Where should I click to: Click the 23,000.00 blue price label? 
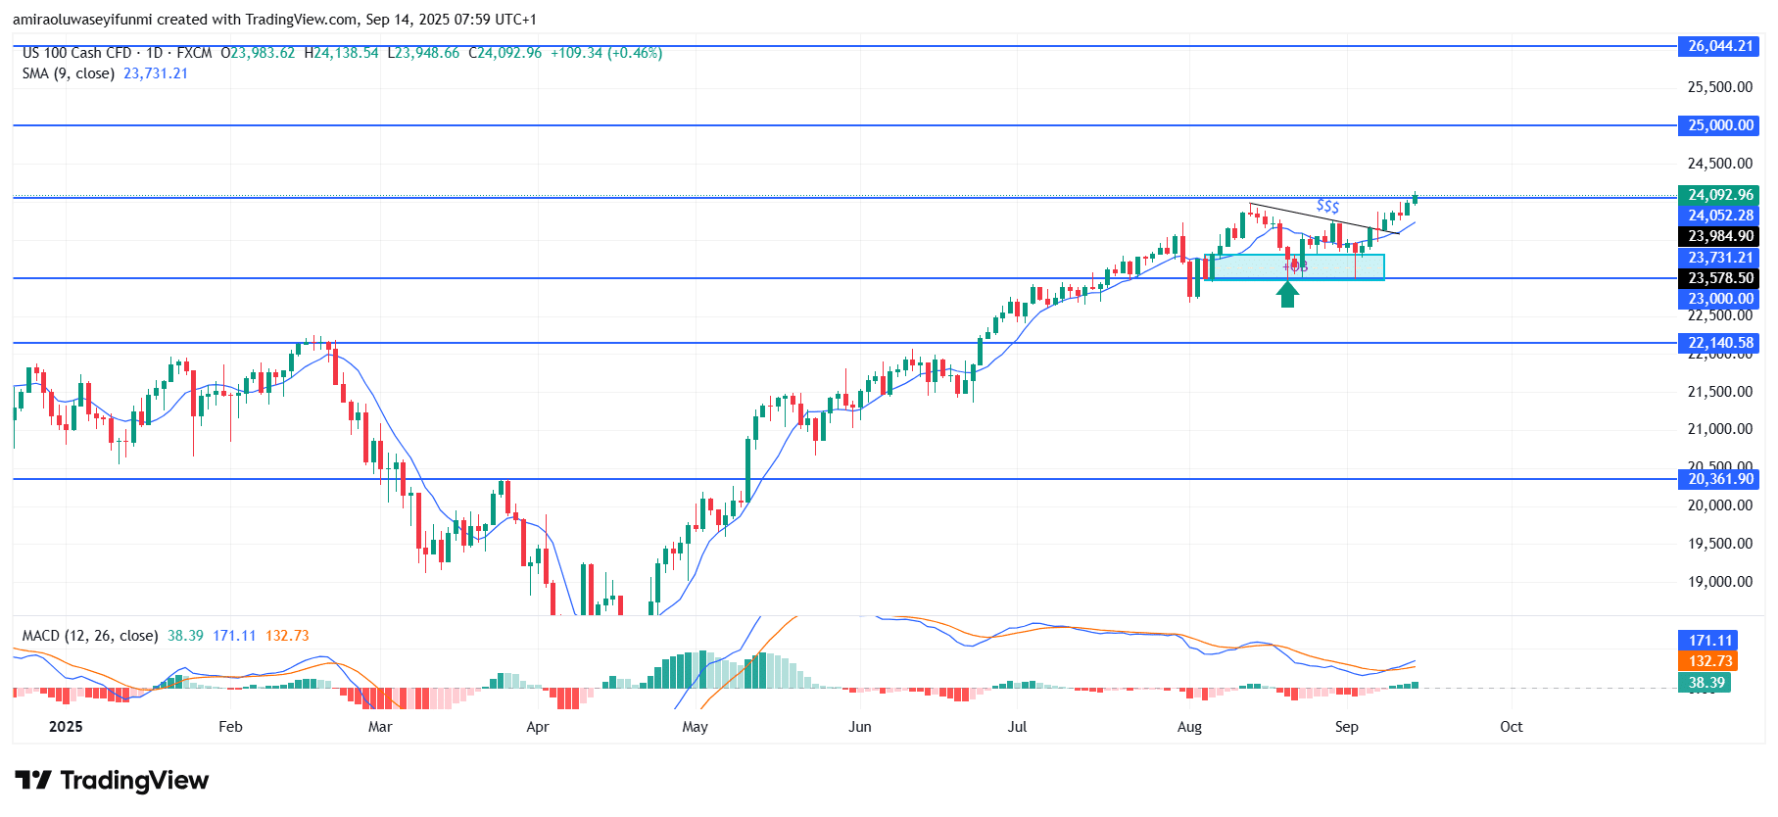pyautogui.click(x=1719, y=299)
